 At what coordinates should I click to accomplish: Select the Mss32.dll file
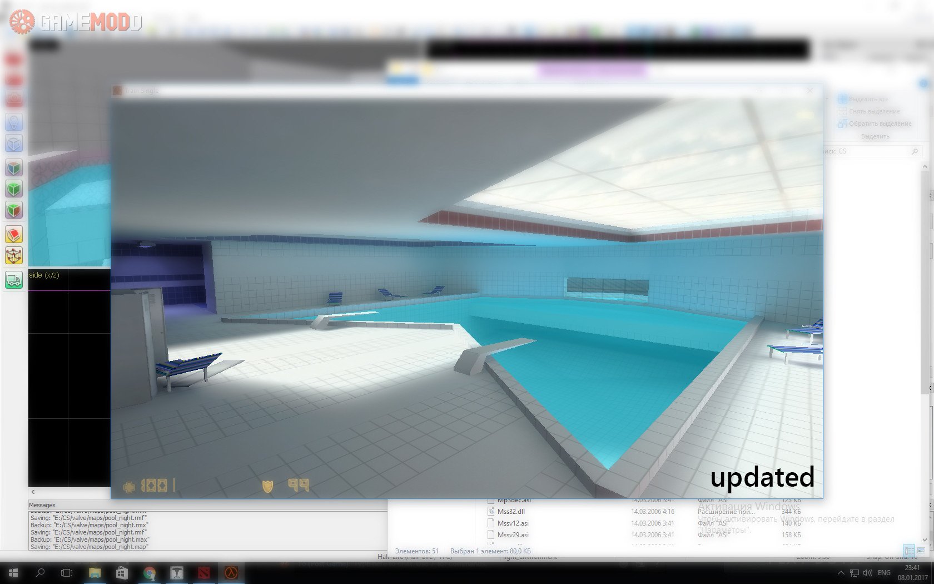pyautogui.click(x=511, y=512)
